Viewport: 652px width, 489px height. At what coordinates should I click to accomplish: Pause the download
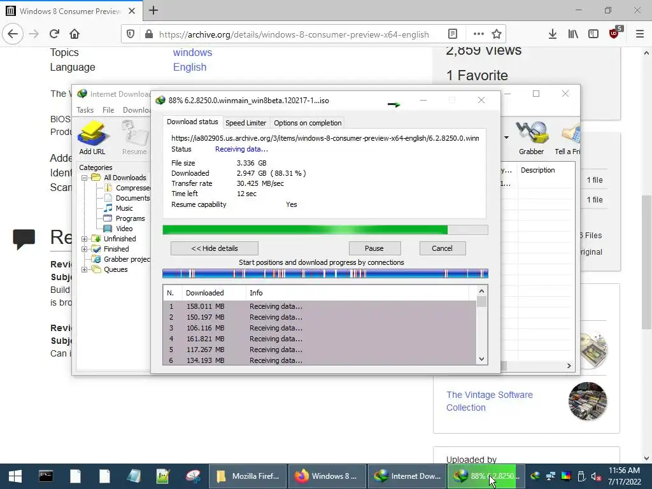[374, 248]
